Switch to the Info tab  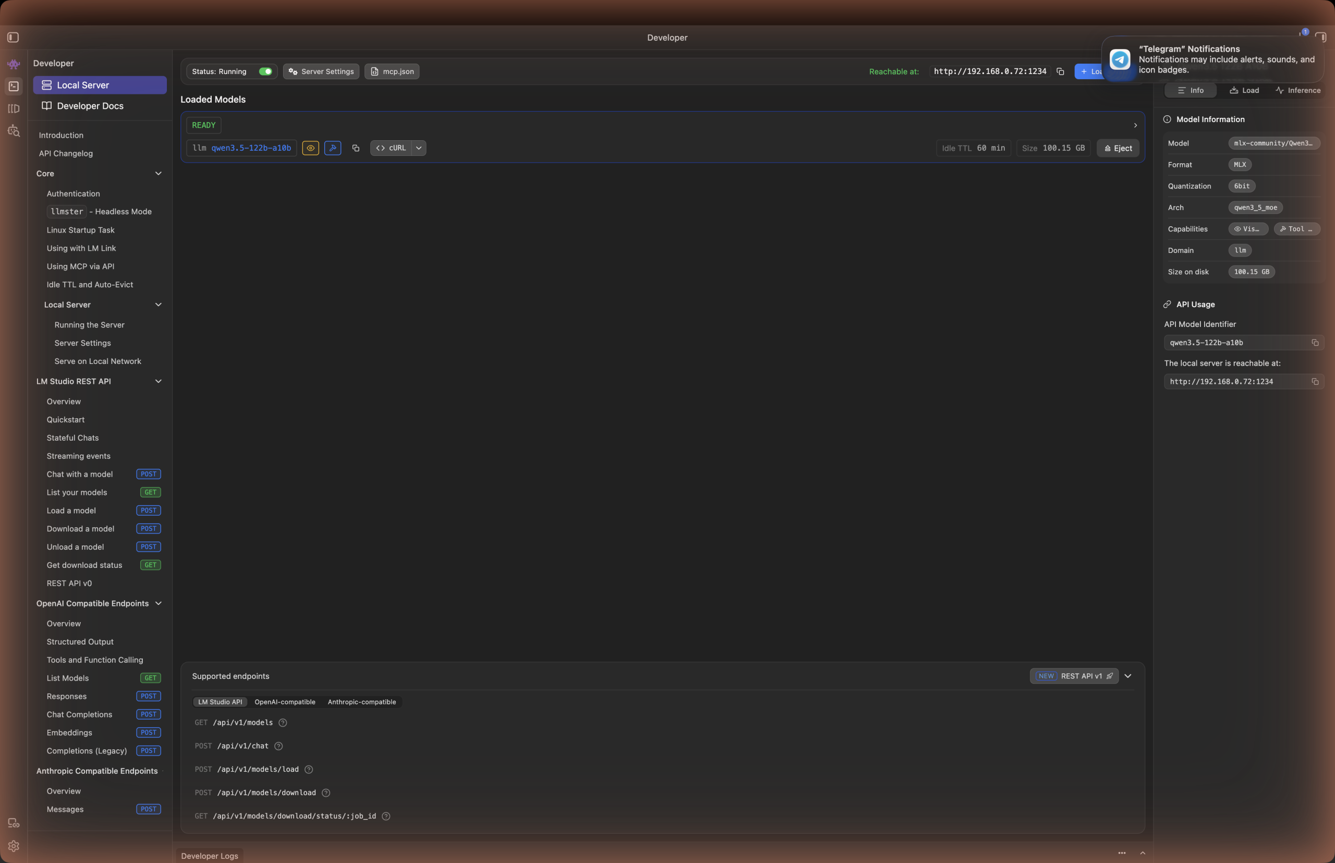[x=1191, y=91]
